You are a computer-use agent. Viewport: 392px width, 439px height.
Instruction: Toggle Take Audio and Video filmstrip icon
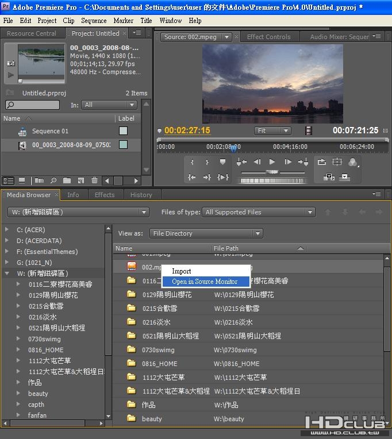309,130
